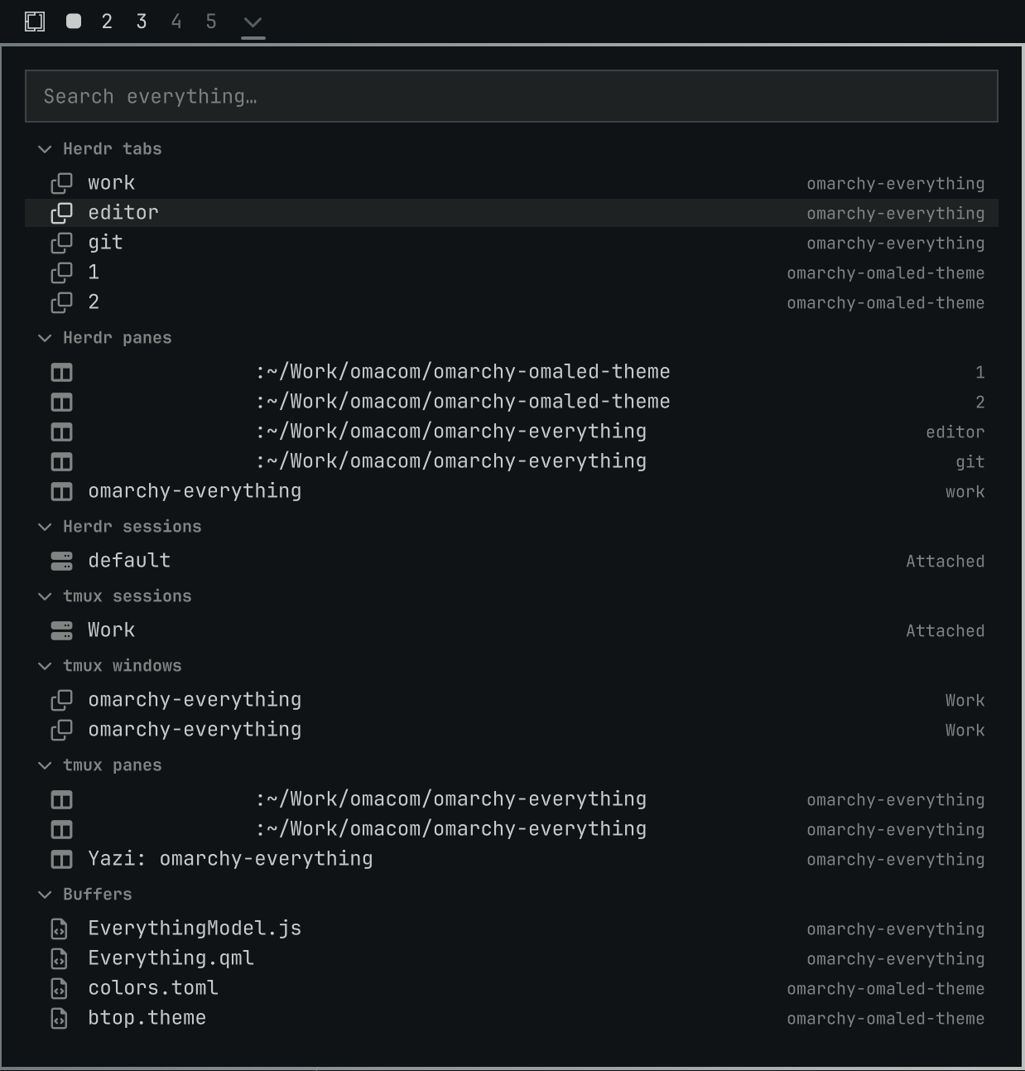Click the tab icon beside 'work'
Image resolution: width=1025 pixels, height=1071 pixels.
coord(62,183)
